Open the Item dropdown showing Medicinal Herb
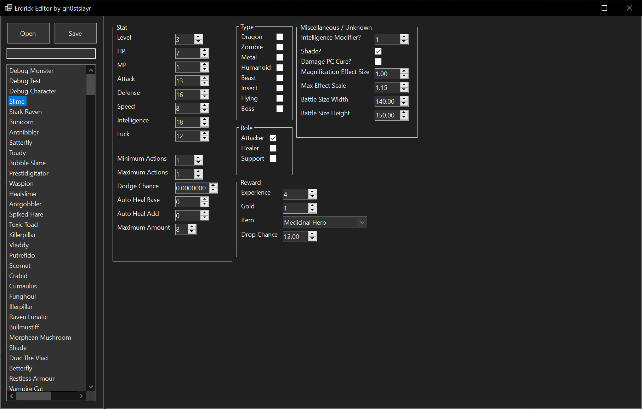Viewport: 642px width, 409px height. pyautogui.click(x=362, y=222)
